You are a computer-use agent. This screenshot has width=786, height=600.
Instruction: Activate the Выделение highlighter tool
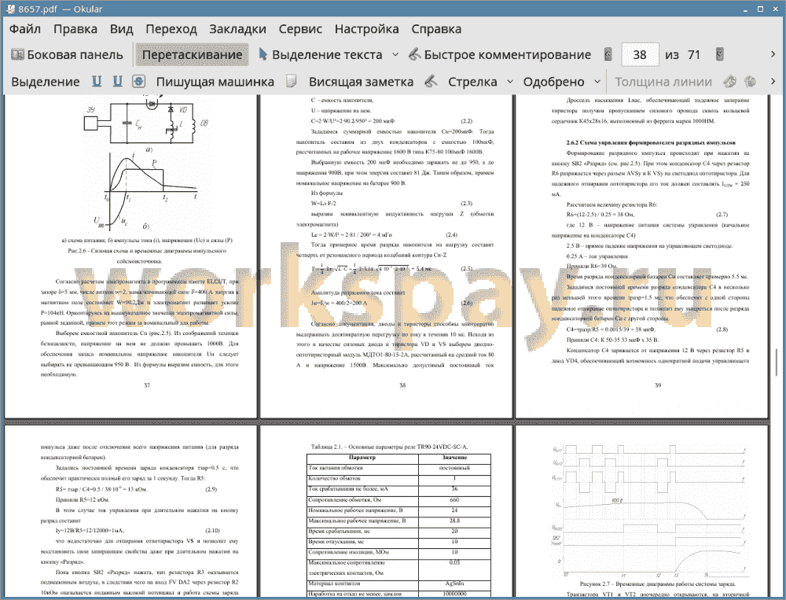45,82
